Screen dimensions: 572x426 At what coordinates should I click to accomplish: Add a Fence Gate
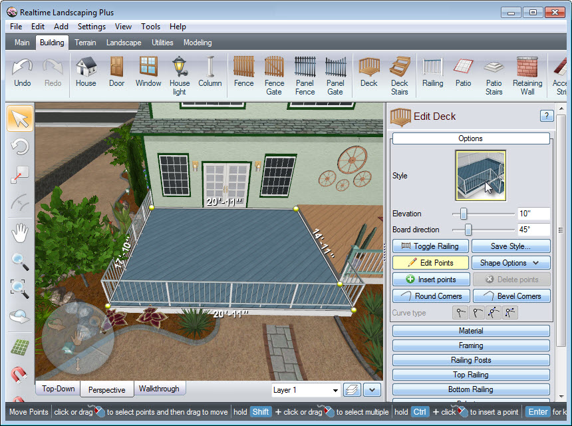pyautogui.click(x=274, y=76)
